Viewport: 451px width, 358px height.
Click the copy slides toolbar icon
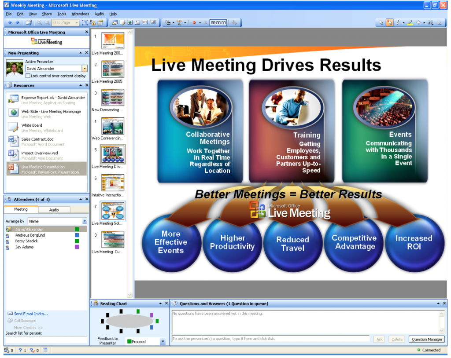(x=29, y=22)
